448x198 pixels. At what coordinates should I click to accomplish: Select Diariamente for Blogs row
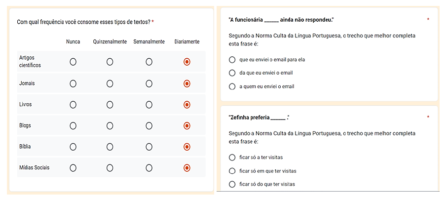coord(187,125)
